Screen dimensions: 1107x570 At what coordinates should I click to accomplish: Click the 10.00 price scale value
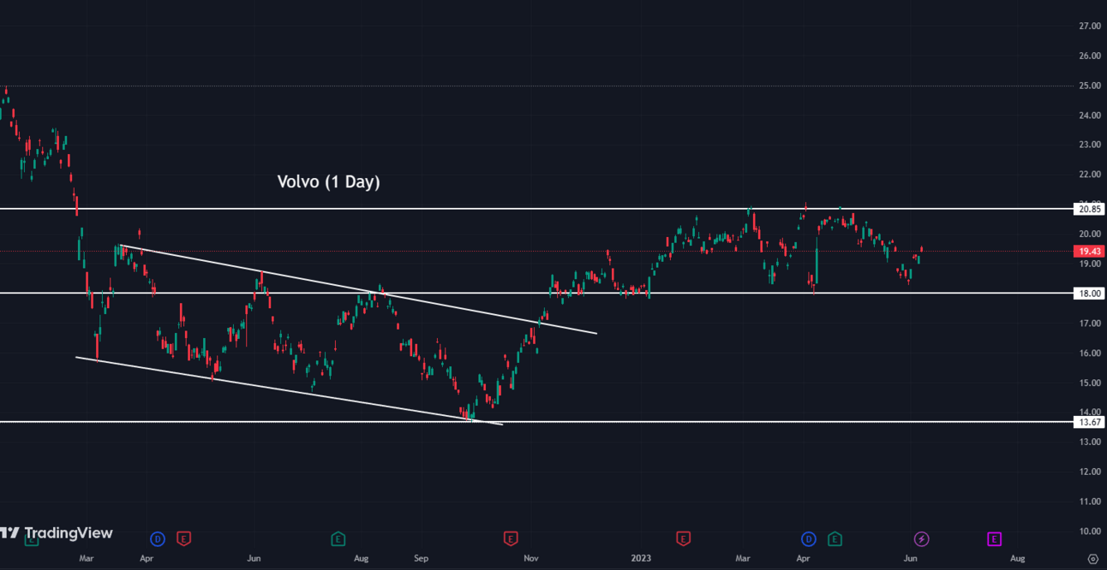(x=1089, y=531)
